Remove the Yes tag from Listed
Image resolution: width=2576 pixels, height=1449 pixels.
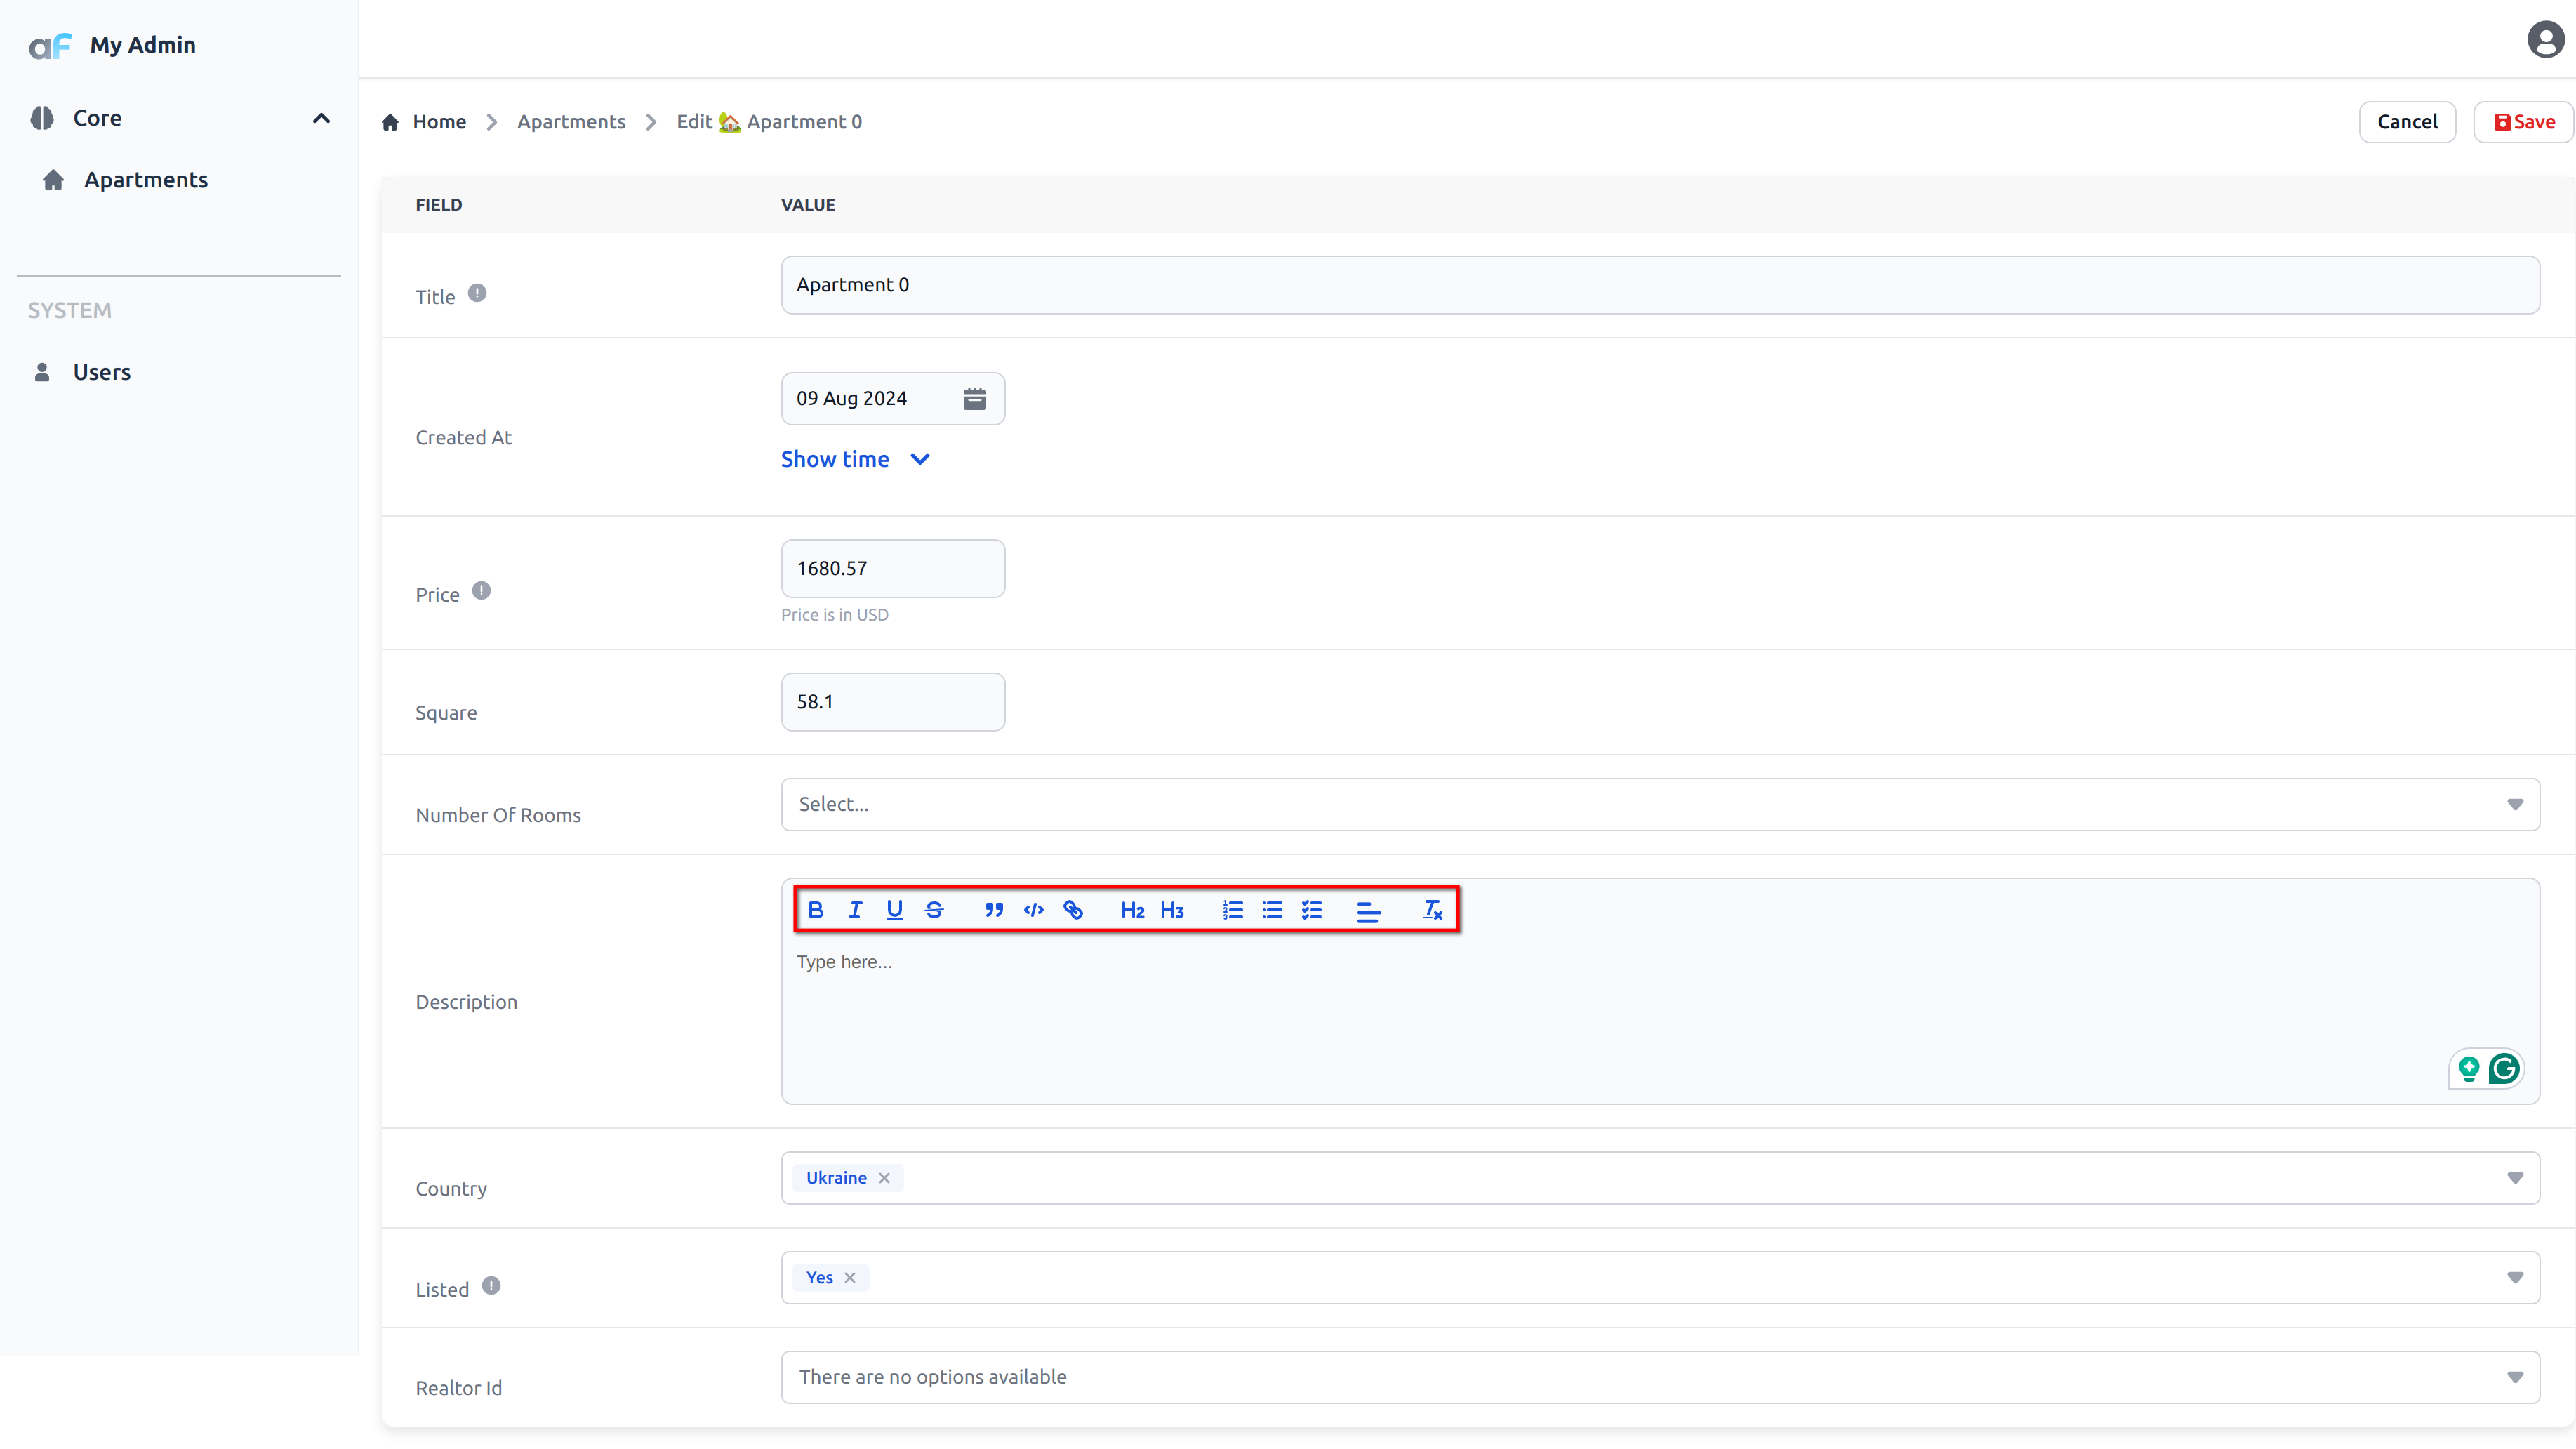pyautogui.click(x=850, y=1278)
